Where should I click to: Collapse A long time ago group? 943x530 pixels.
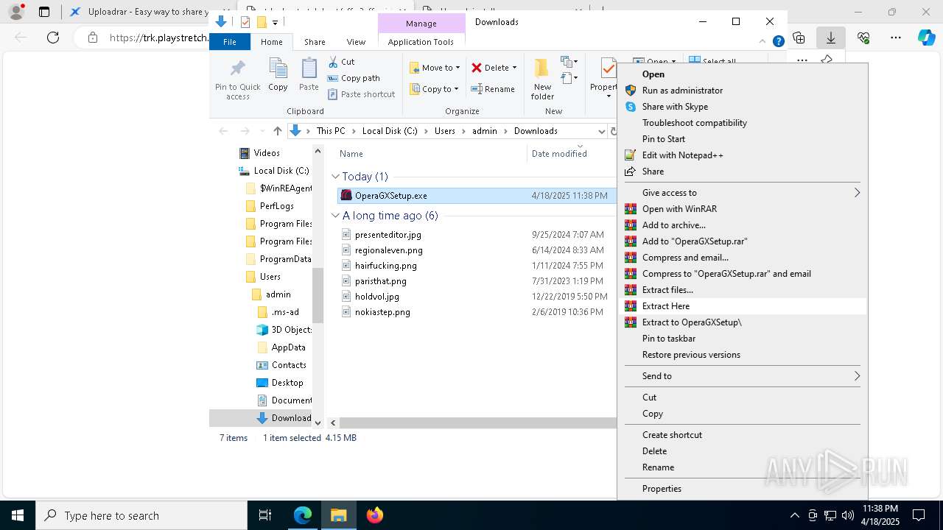click(x=335, y=216)
